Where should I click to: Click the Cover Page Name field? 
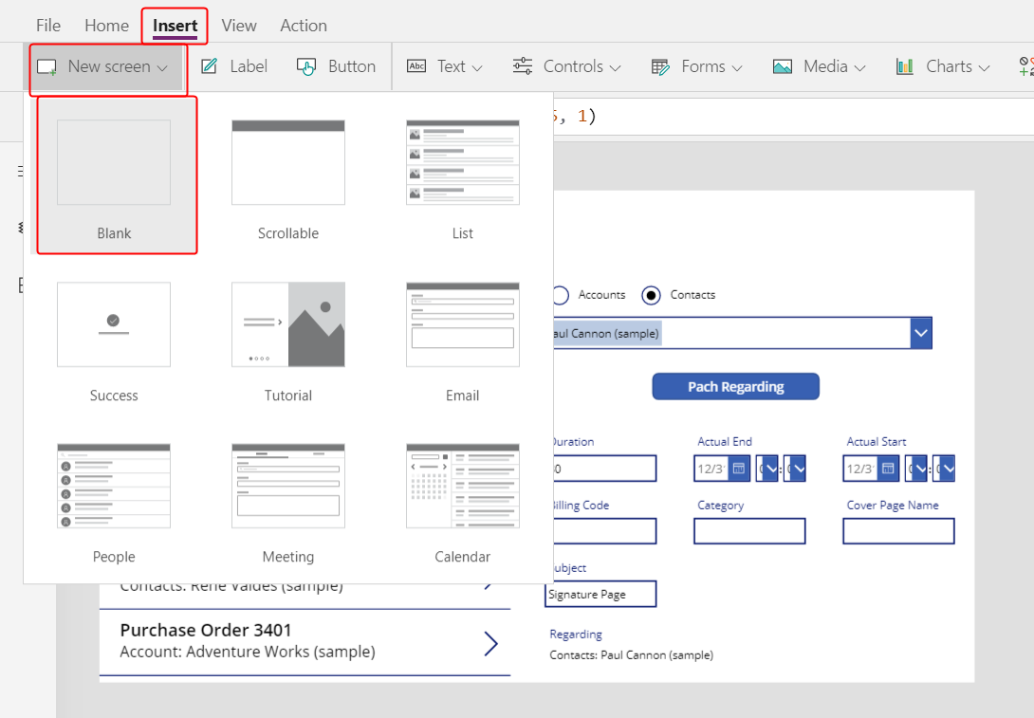[x=898, y=531]
